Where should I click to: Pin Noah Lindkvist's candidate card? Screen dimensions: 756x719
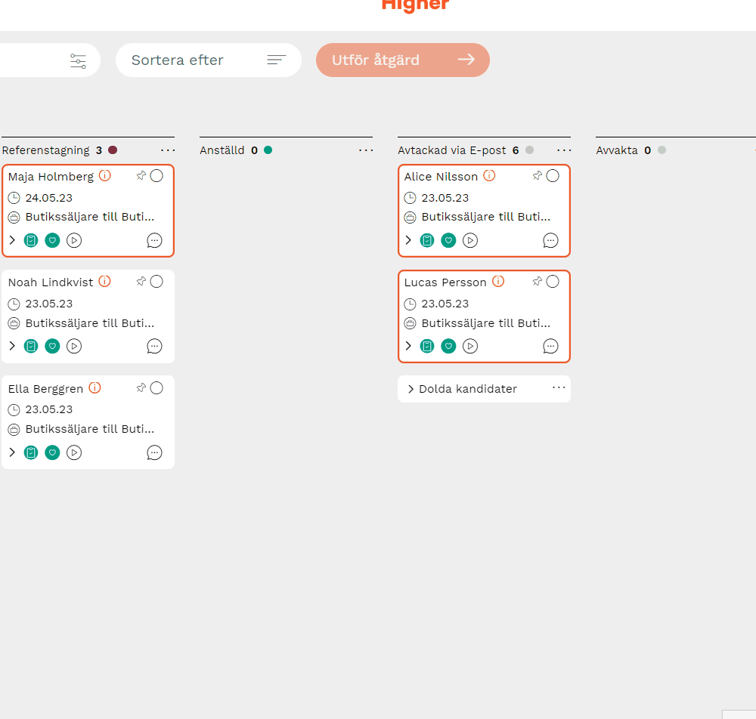coord(141,282)
